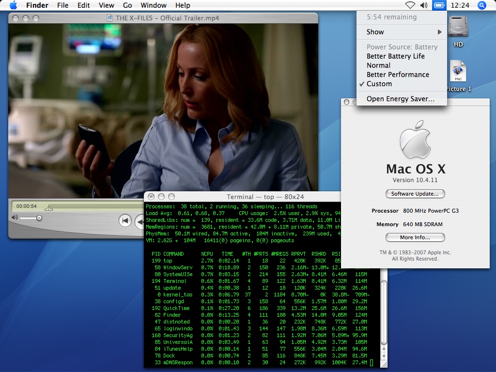
Task: Select Better Battery Life setting
Action: click(x=402, y=56)
